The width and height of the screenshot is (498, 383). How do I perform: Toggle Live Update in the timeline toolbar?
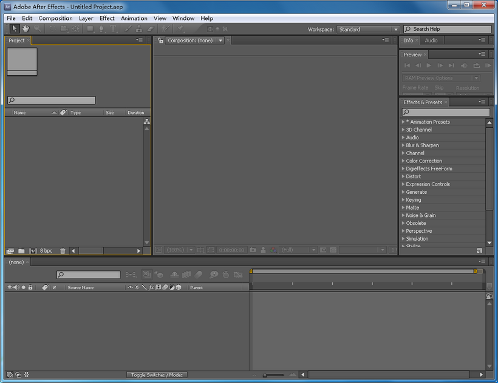click(146, 274)
